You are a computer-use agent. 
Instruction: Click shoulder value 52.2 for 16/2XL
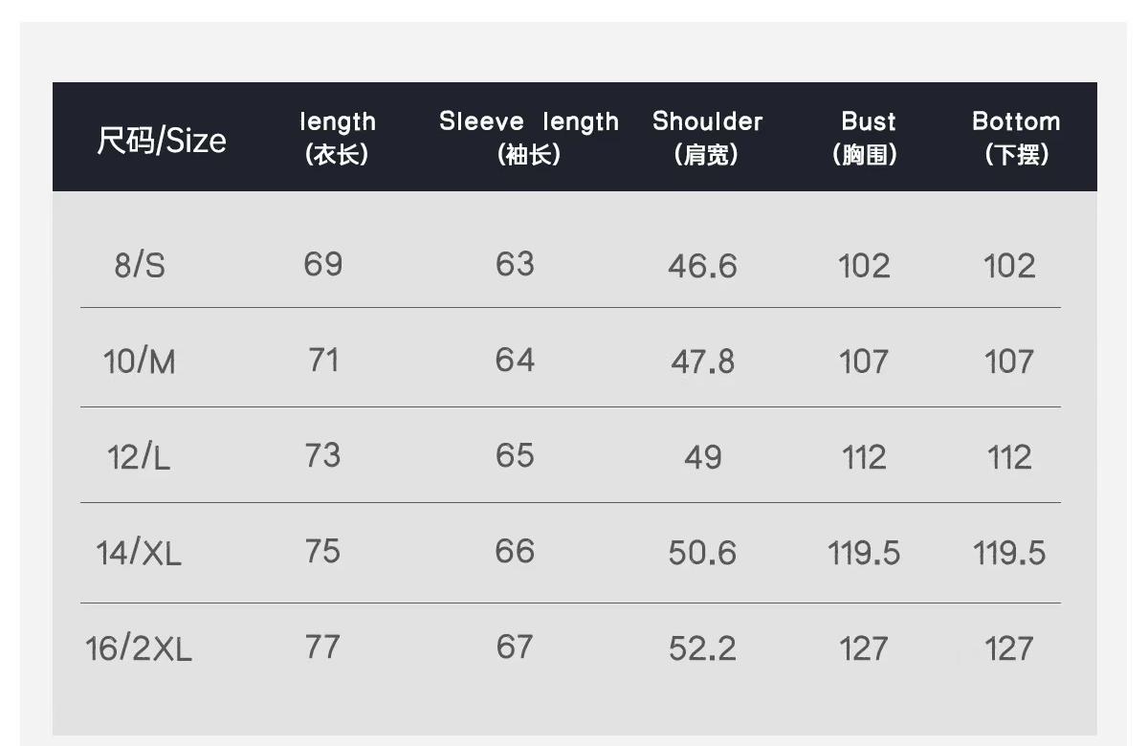[x=702, y=649]
